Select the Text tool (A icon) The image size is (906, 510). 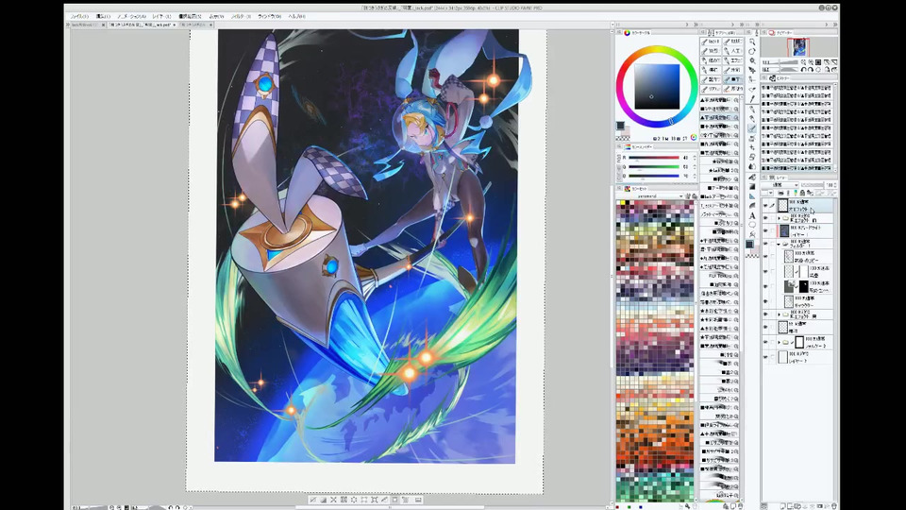point(752,215)
